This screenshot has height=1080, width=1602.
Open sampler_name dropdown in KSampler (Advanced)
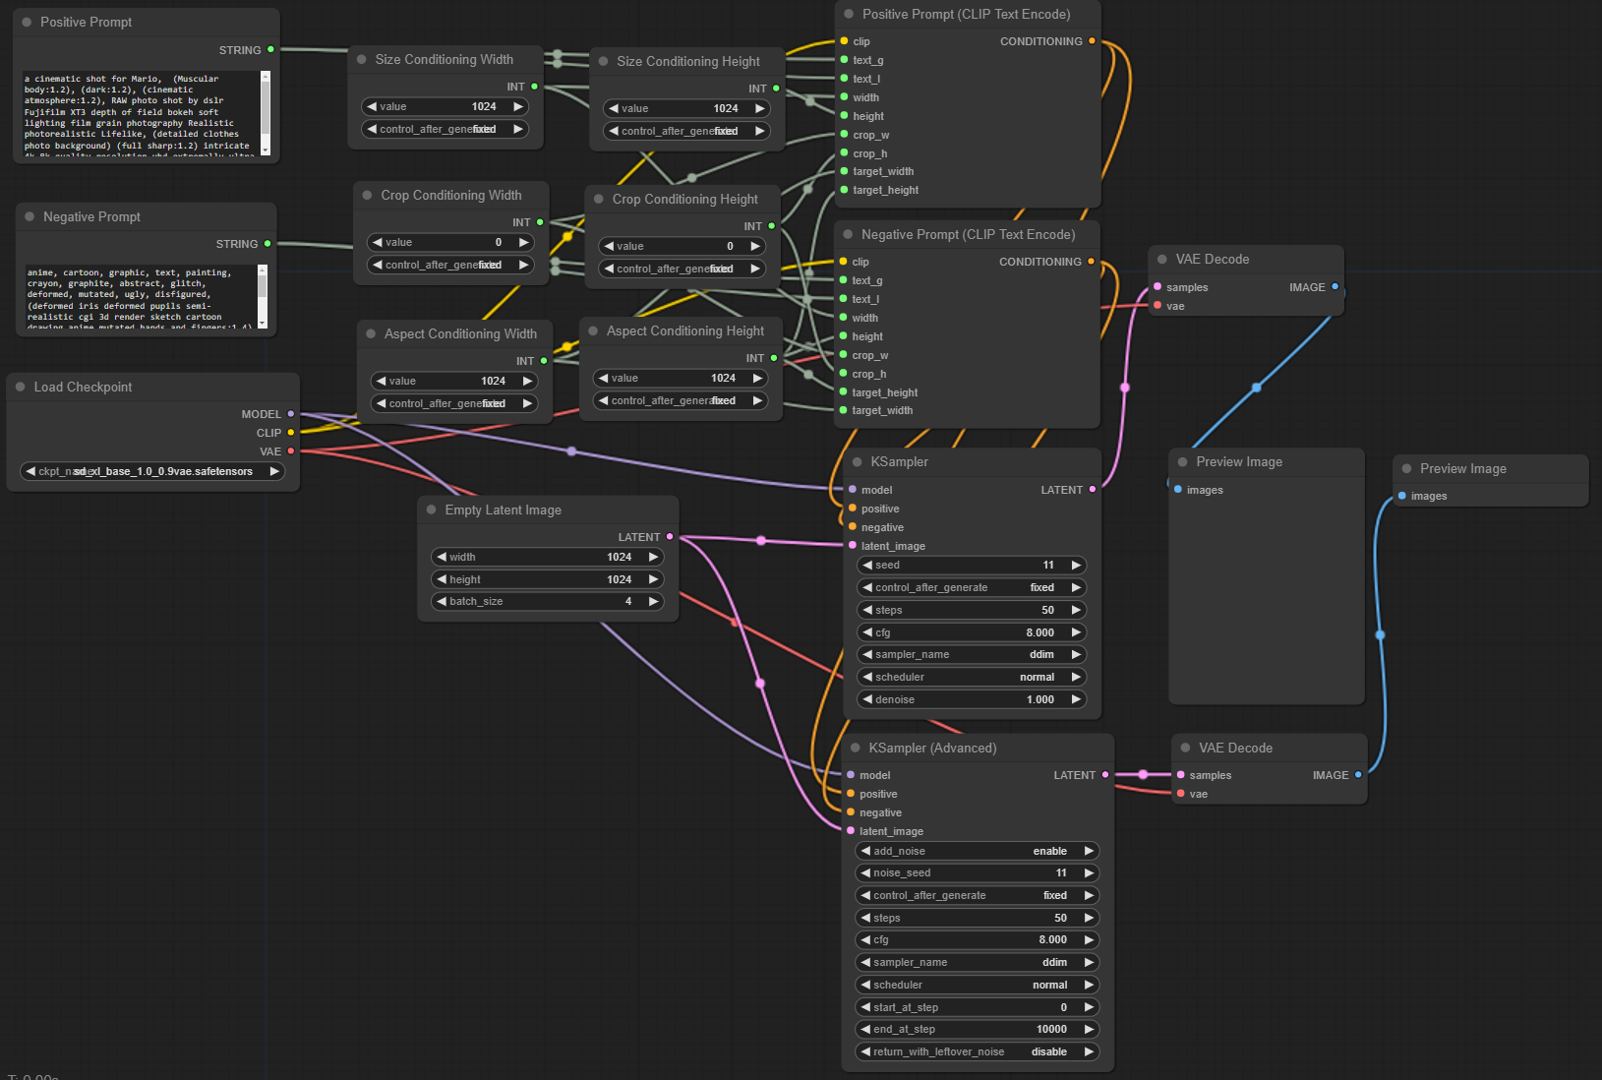(x=977, y=962)
